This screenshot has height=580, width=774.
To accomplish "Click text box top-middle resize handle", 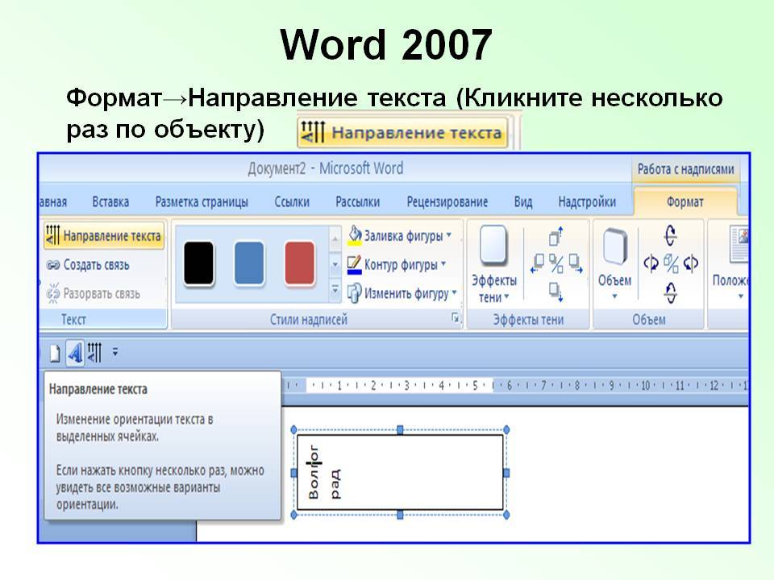I will pos(400,429).
